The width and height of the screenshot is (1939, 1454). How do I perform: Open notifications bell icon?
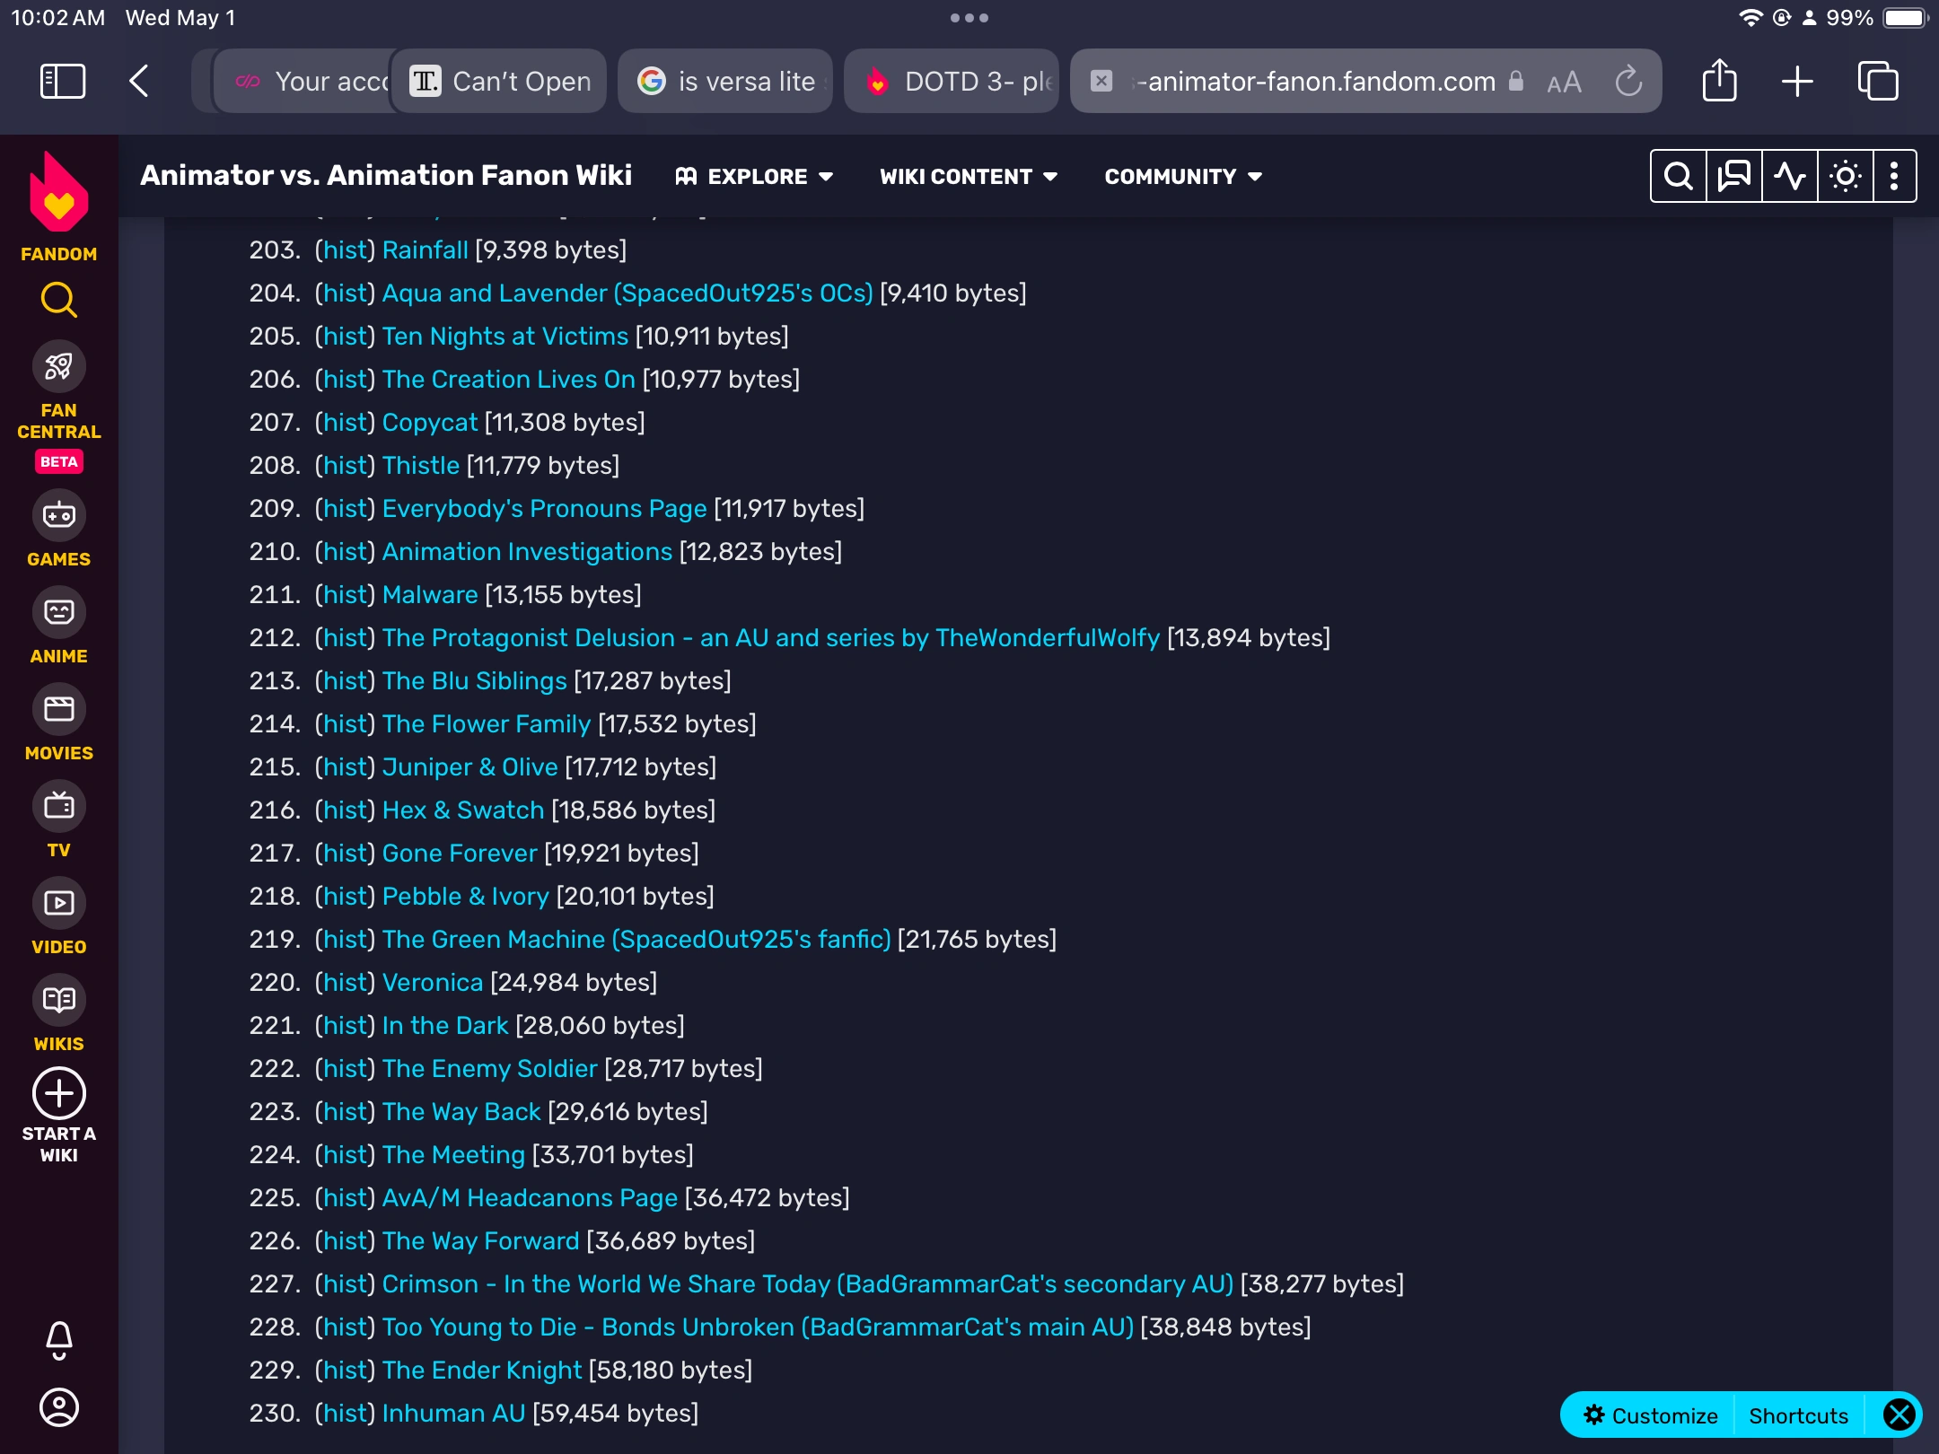pos(58,1339)
